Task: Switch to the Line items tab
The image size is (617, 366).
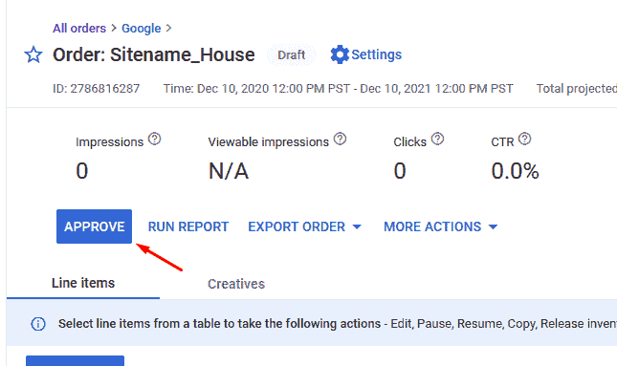Action: 83,283
